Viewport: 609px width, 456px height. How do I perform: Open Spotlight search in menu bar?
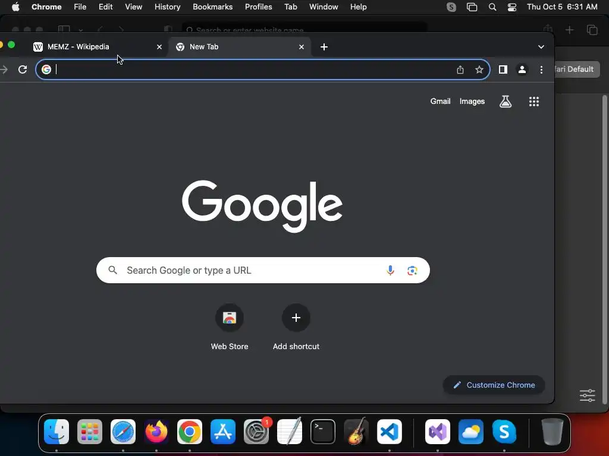tap(492, 7)
